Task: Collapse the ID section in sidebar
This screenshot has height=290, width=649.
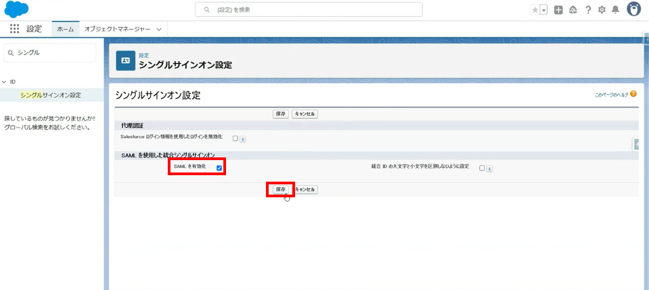Action: tap(4, 82)
